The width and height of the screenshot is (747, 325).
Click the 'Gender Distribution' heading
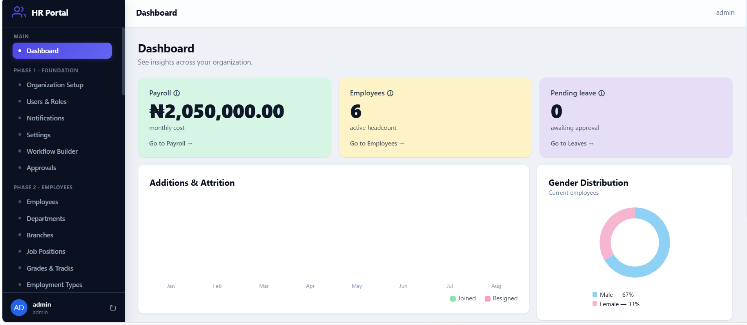click(588, 183)
